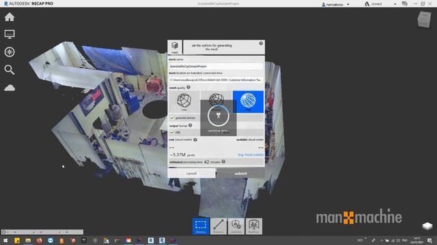Viewport: 437px width, 245px height.
Task: Click the progress bar at bottom left
Action: [x=42, y=231]
